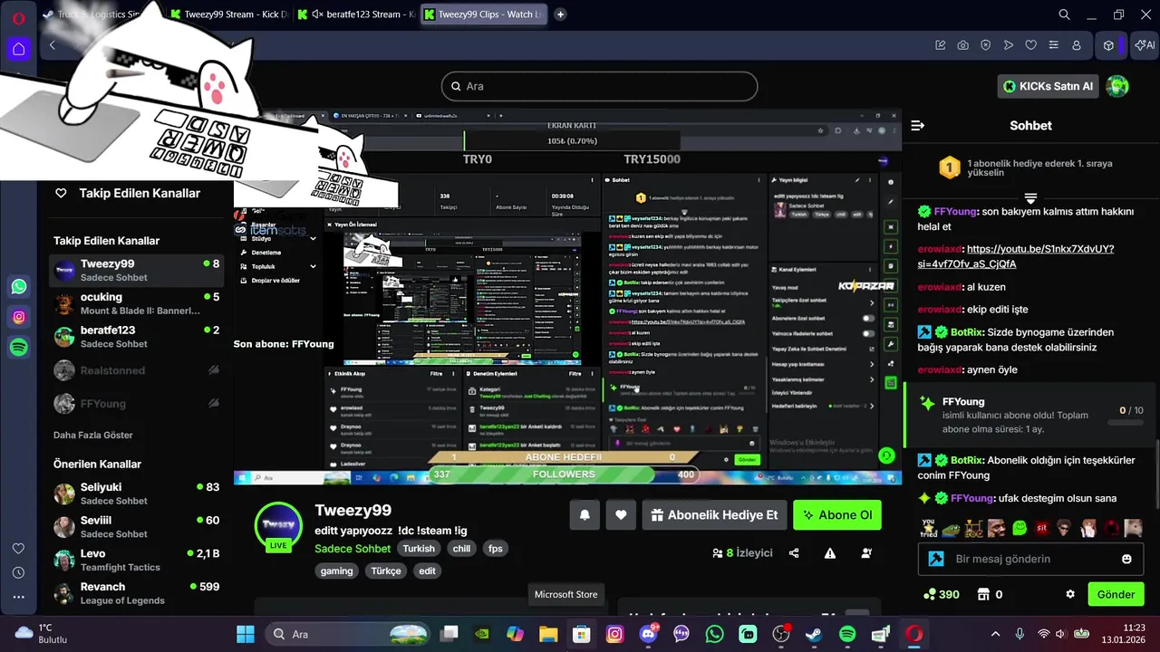Report the stream with warning triangle icon
This screenshot has height=652, width=1160.
click(830, 553)
